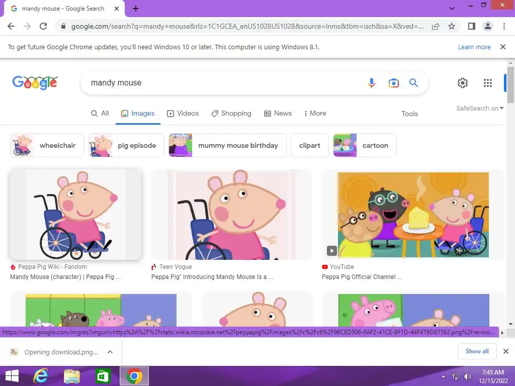Bookmark this tab with the star

click(452, 26)
